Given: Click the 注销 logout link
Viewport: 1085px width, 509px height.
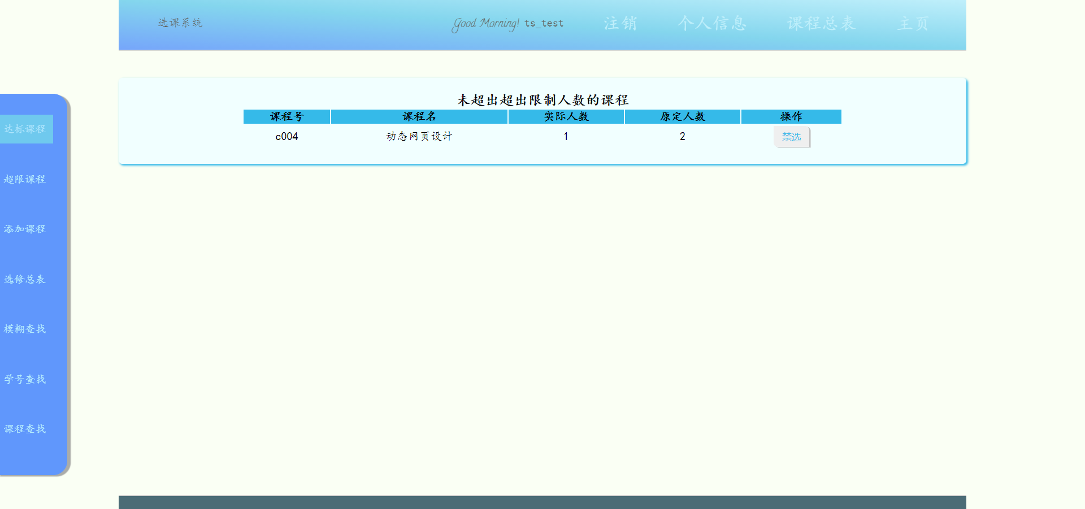Looking at the screenshot, I should click(x=620, y=23).
